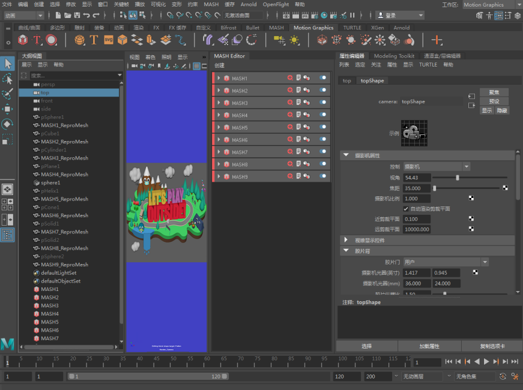Screen dimensions: 523x390
Task: Click the MASH create network cube icon
Action: tap(23, 40)
